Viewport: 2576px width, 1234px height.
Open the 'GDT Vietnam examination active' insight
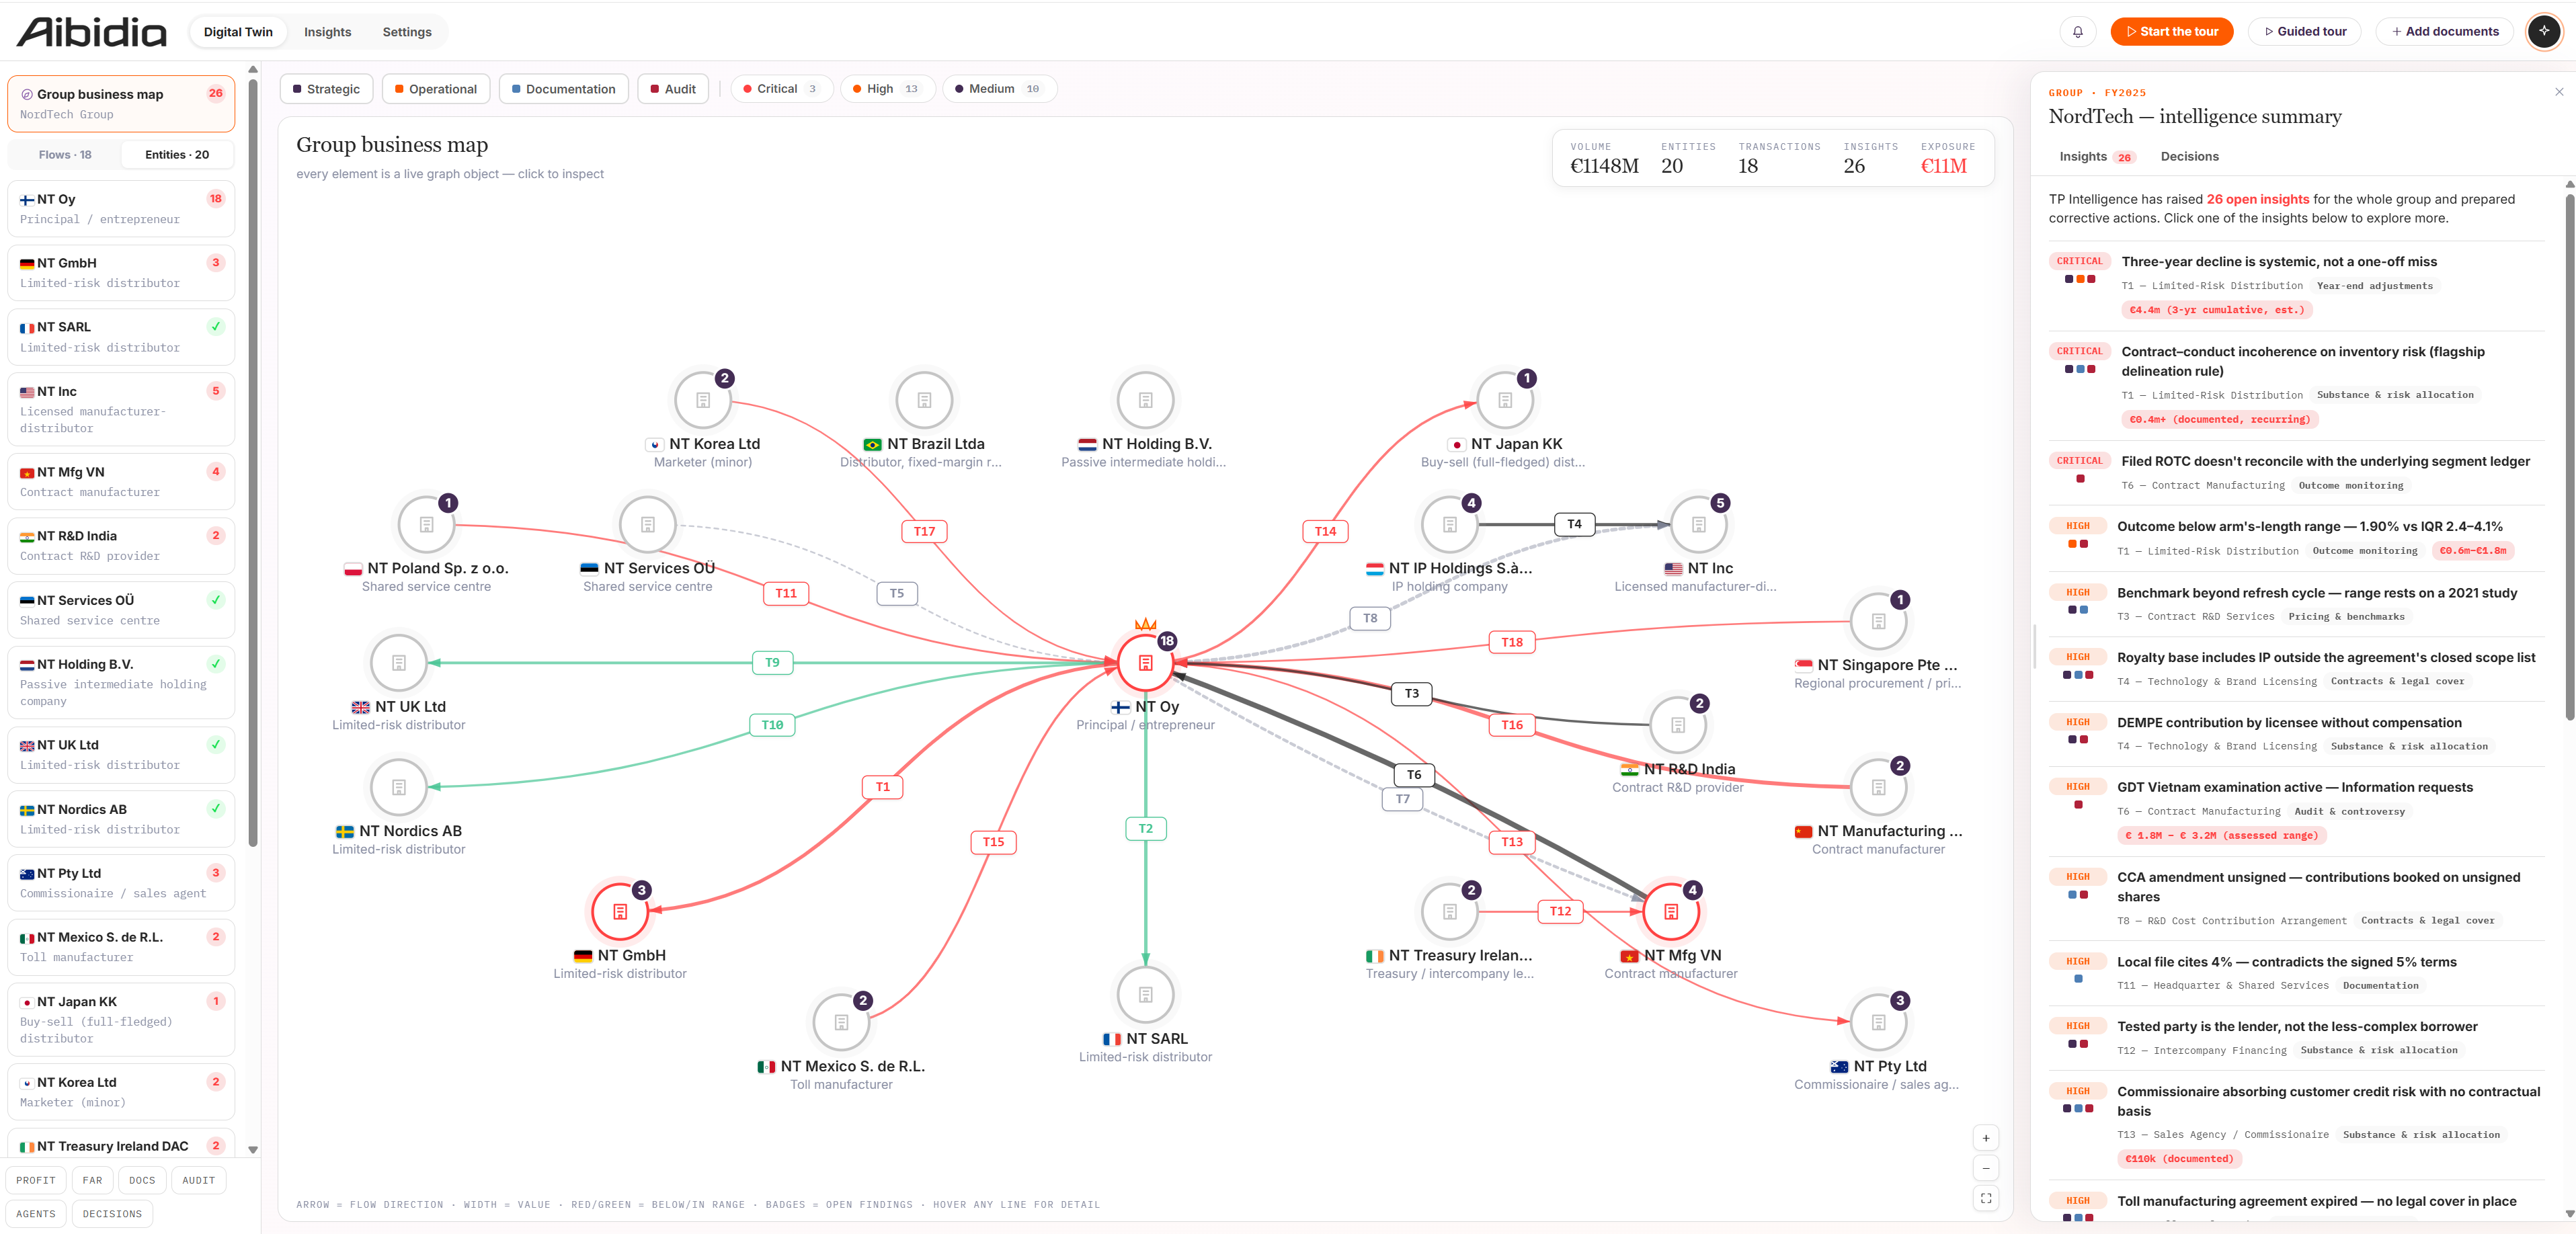click(x=2296, y=811)
